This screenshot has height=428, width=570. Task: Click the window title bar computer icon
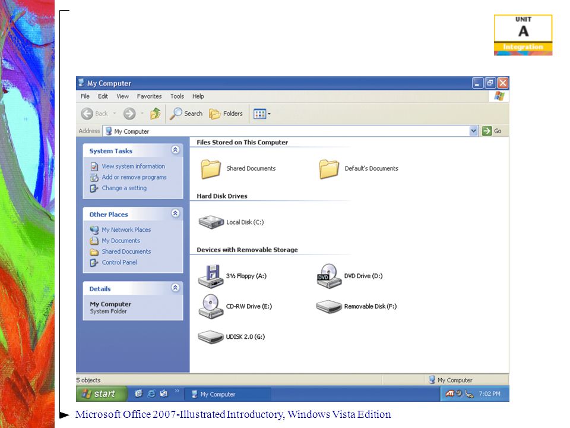pos(81,83)
